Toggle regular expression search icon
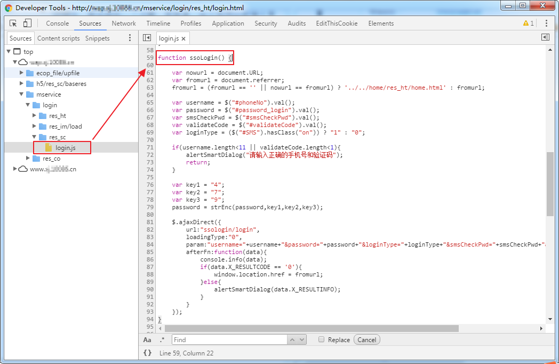The height and width of the screenshot is (364, 559). (163, 340)
